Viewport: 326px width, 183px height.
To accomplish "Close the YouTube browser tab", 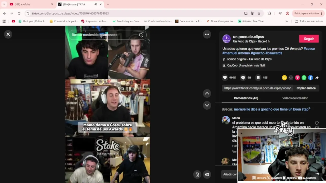I will (x=52, y=4).
